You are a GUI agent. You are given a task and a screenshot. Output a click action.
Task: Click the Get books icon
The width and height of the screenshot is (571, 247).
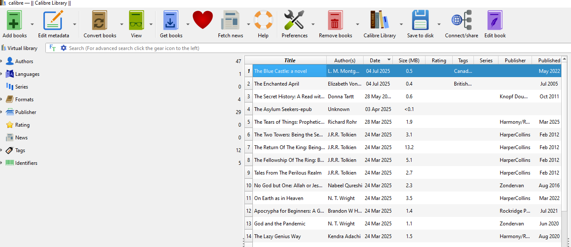(x=171, y=20)
